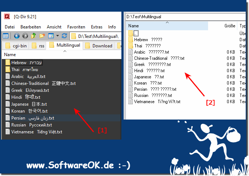Open the Extras menu
The height and width of the screenshot is (176, 249).
pos(97,27)
